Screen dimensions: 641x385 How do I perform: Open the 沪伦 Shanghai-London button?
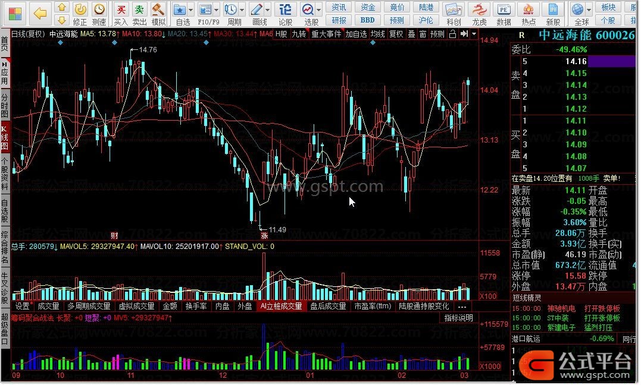(426, 20)
